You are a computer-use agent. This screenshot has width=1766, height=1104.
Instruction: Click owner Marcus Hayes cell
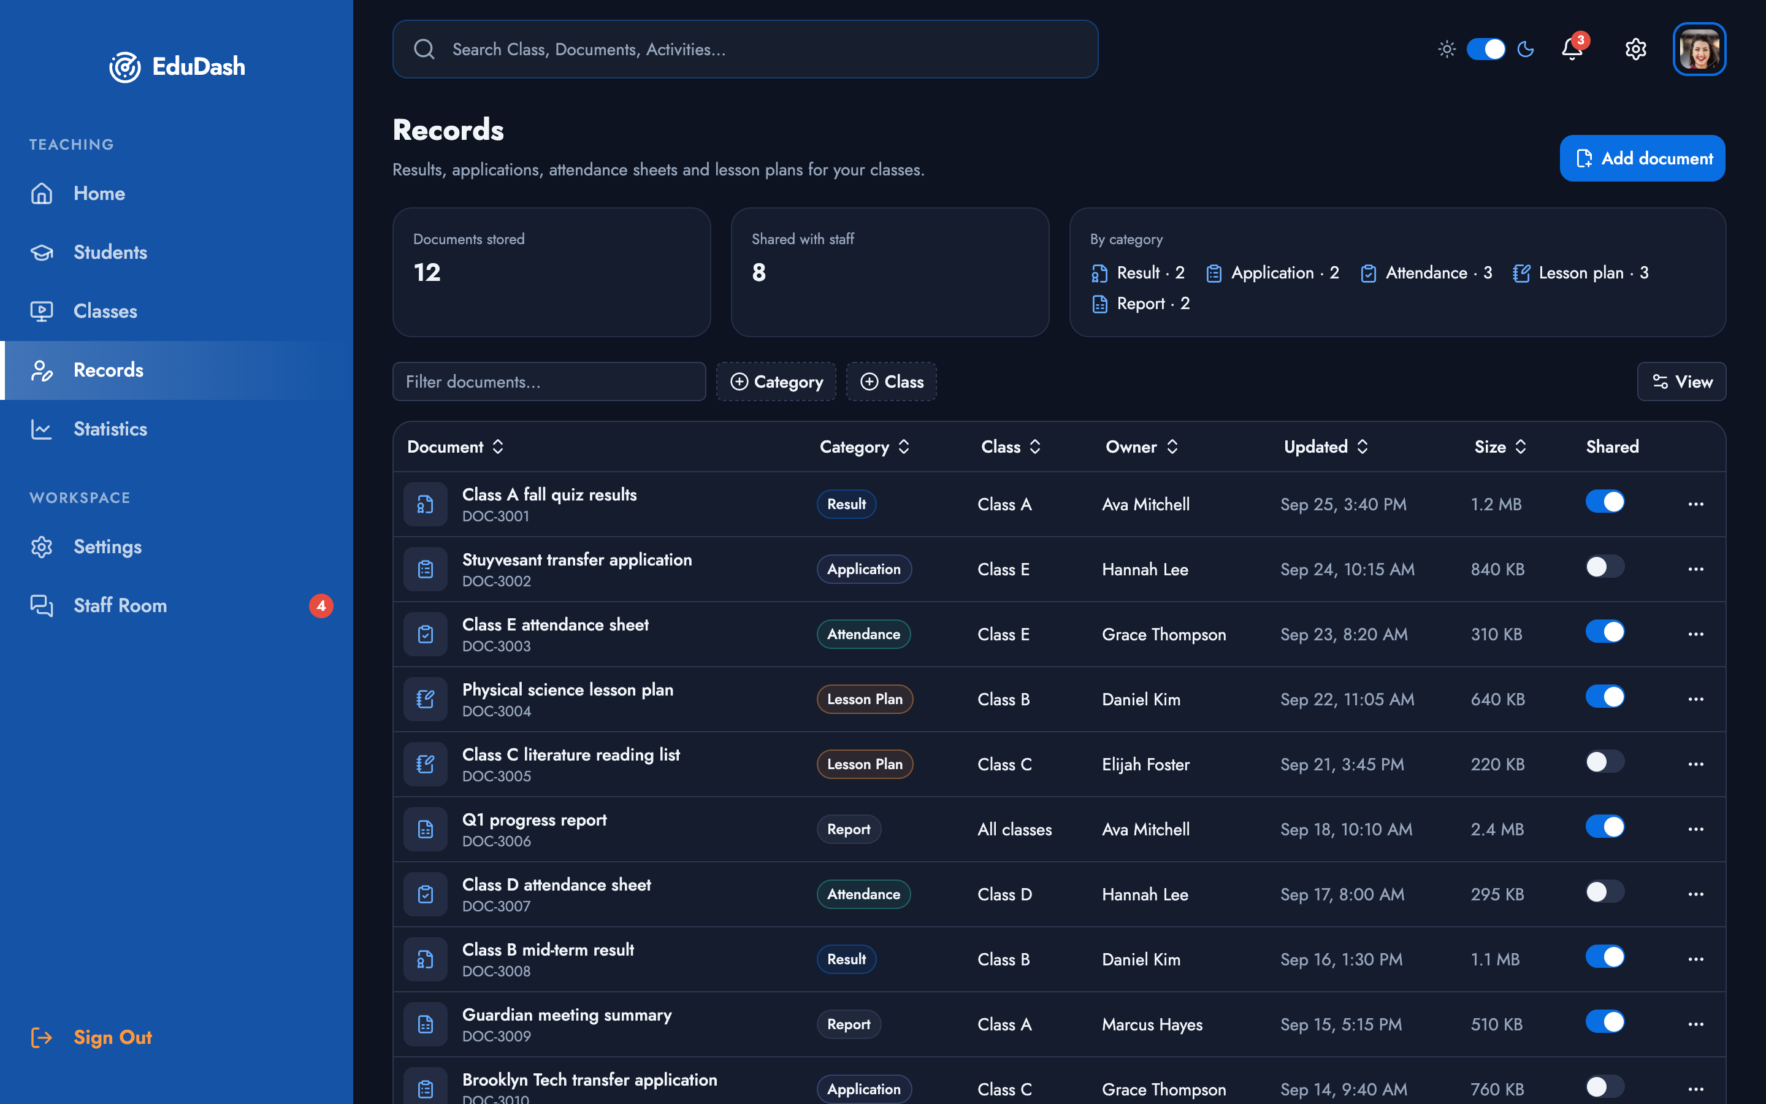(1152, 1024)
